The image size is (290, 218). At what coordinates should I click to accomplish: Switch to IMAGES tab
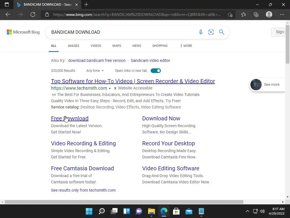pyautogui.click(x=73, y=46)
